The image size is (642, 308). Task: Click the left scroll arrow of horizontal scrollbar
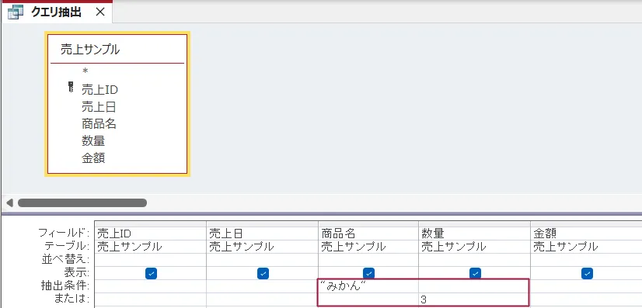tap(9, 202)
